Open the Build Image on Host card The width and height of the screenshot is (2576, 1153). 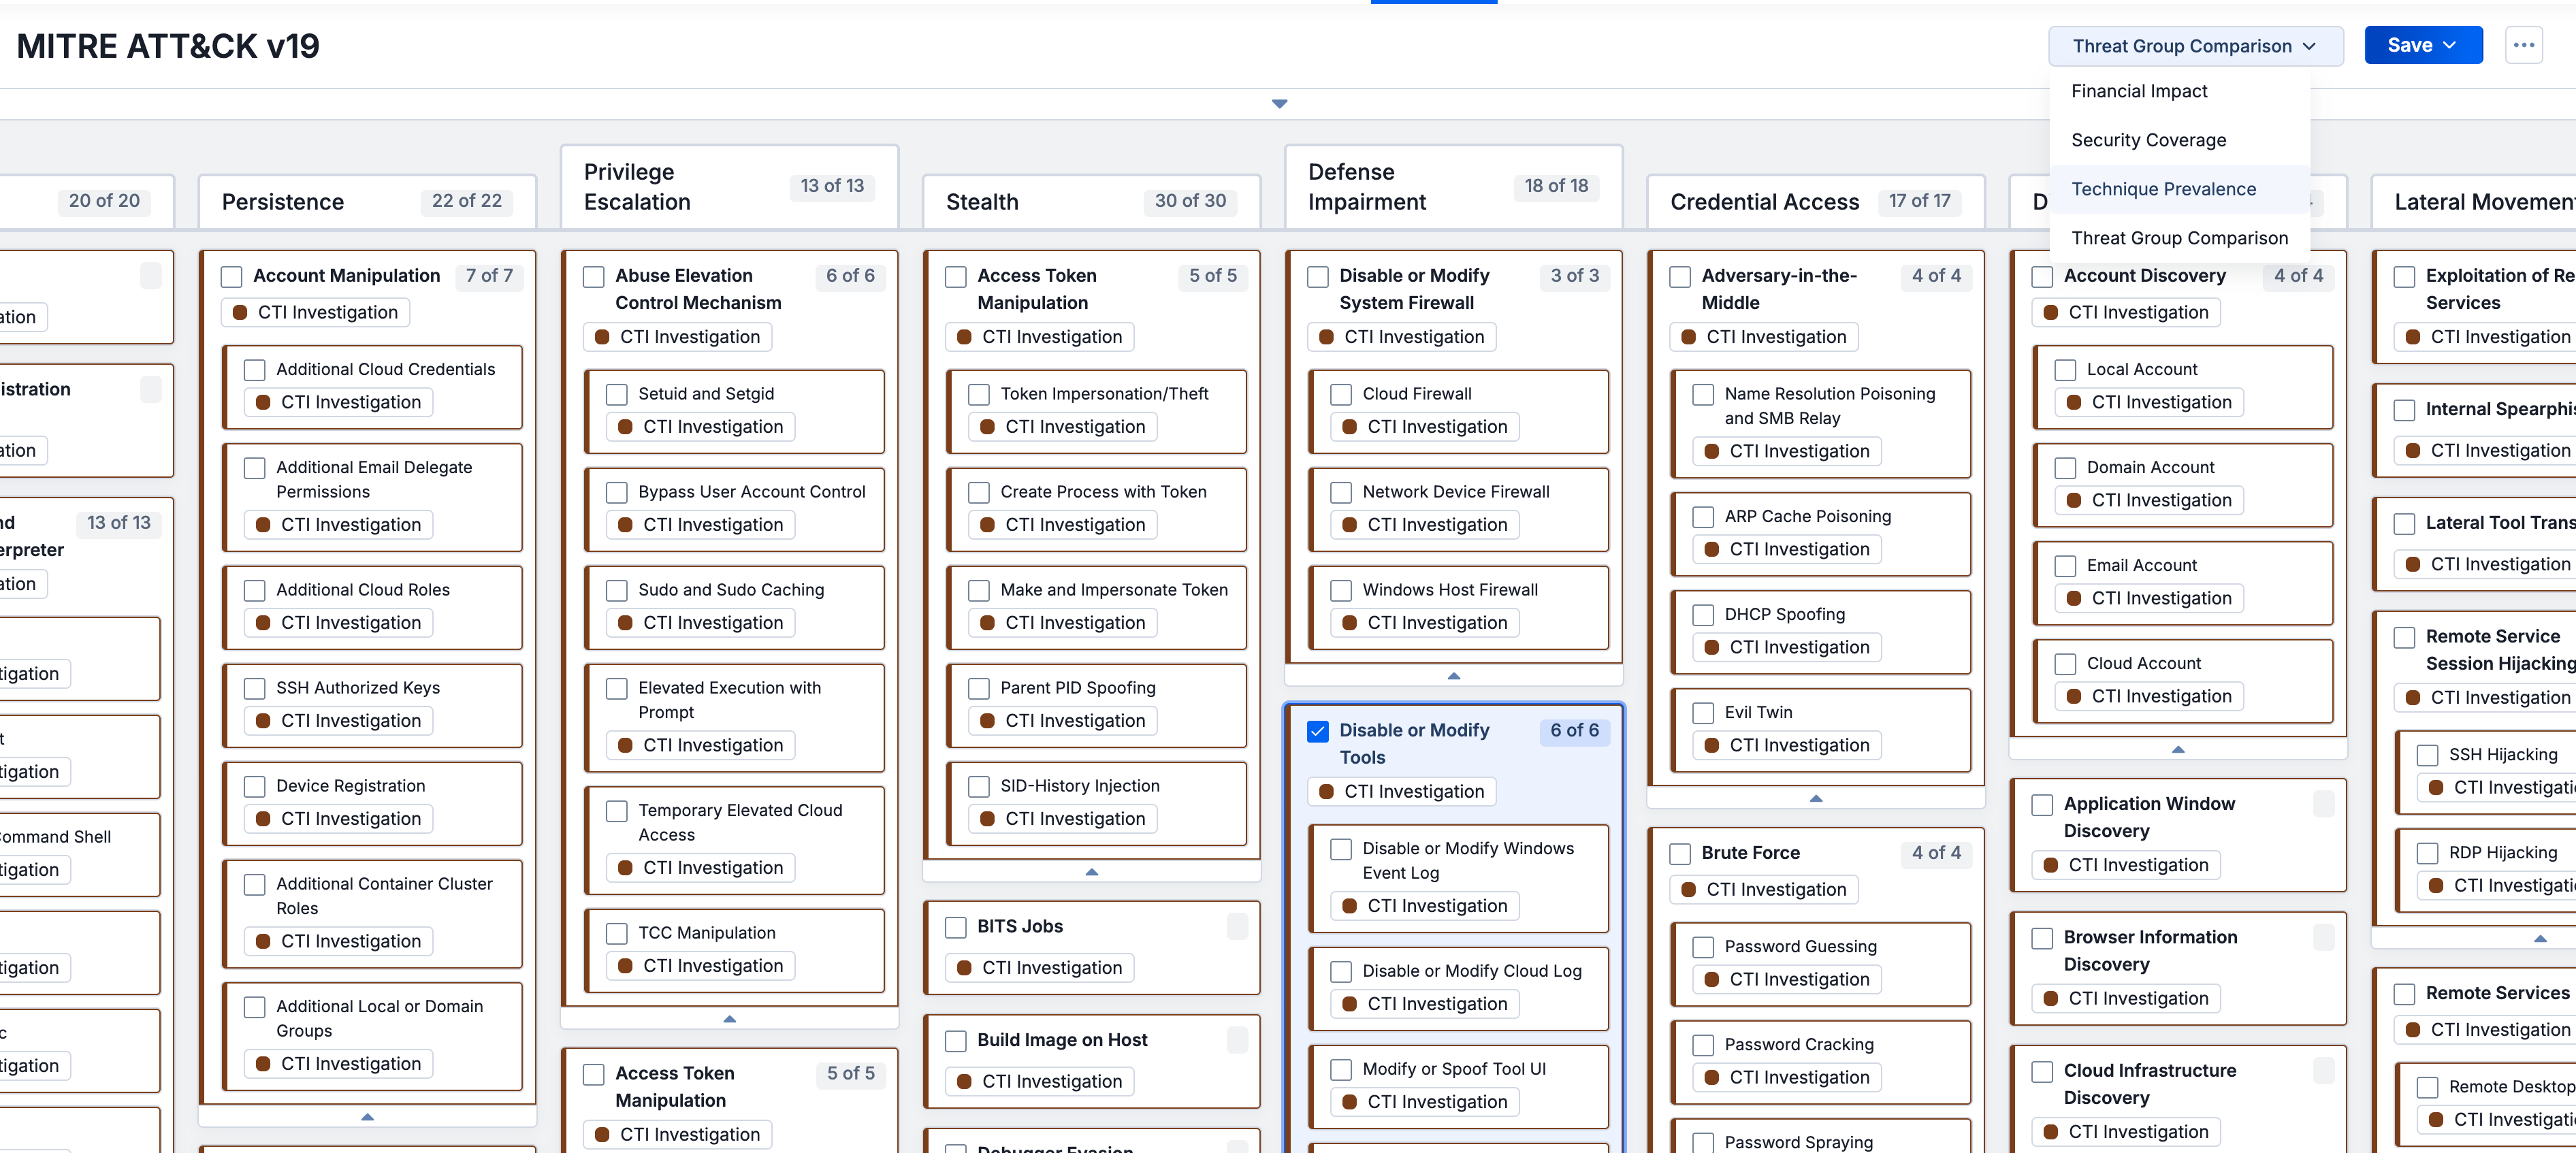point(1091,1061)
